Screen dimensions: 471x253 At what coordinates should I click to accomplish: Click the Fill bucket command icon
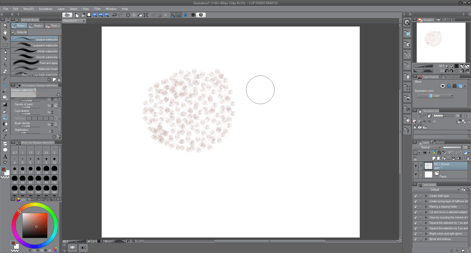pyautogui.click(x=140, y=15)
